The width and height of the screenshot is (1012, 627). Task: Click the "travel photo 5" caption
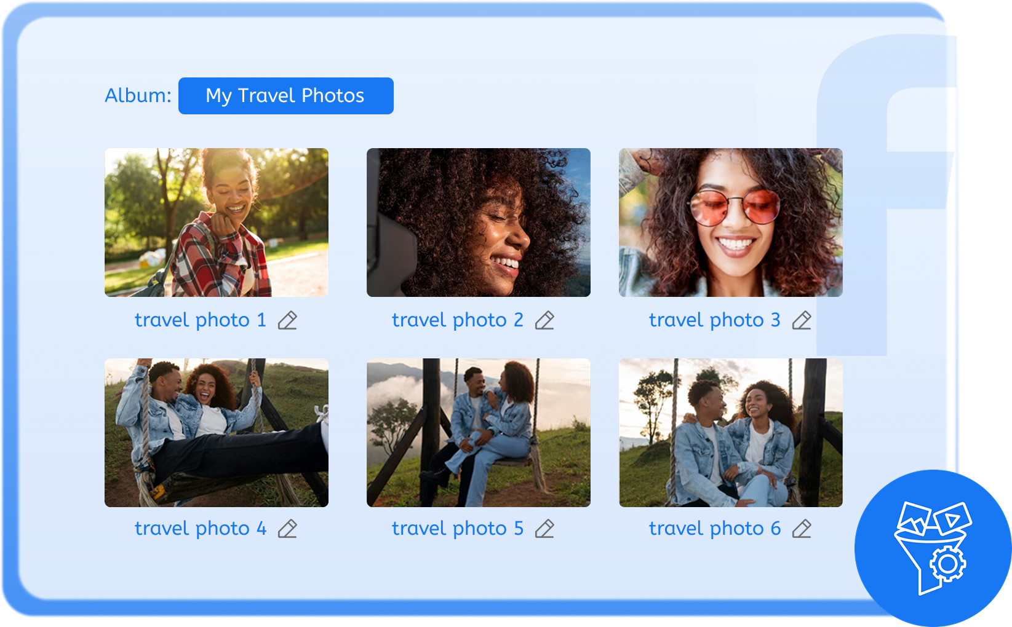click(x=457, y=529)
